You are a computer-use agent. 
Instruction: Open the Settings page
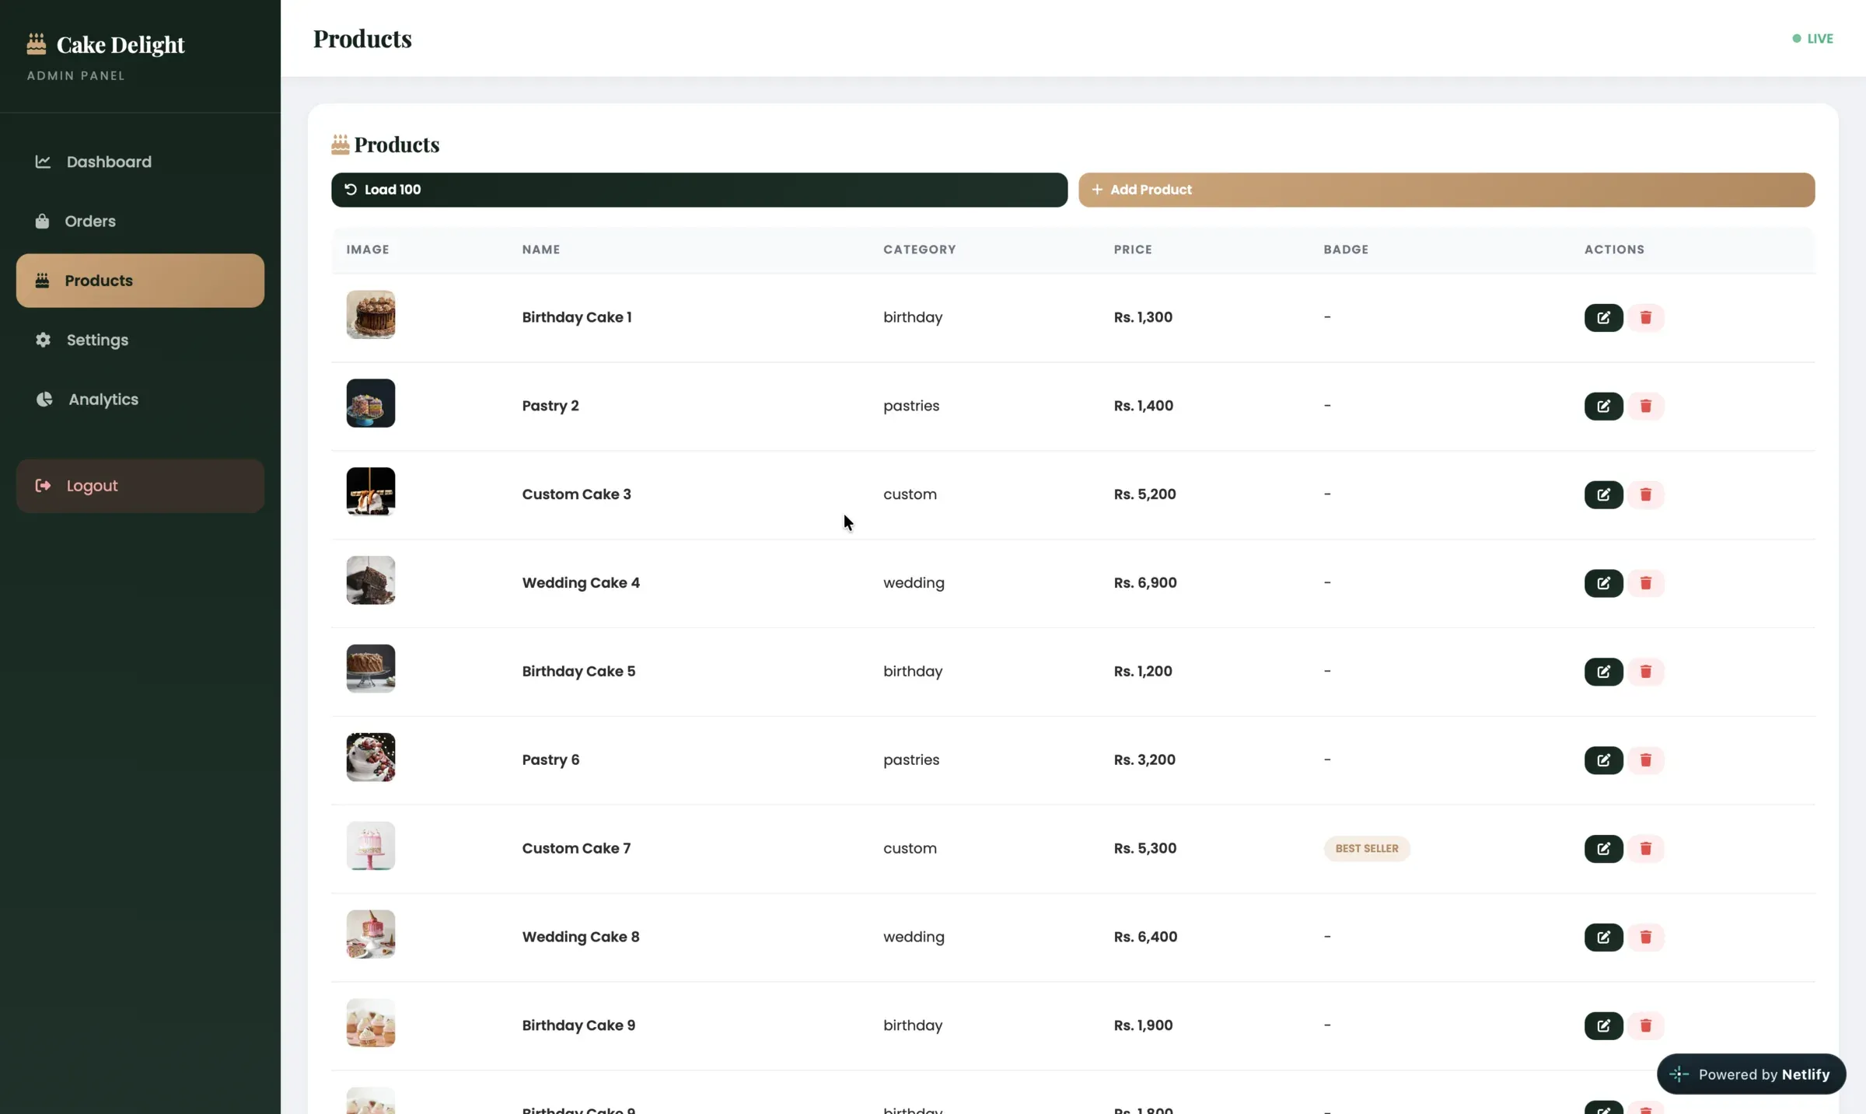point(140,340)
